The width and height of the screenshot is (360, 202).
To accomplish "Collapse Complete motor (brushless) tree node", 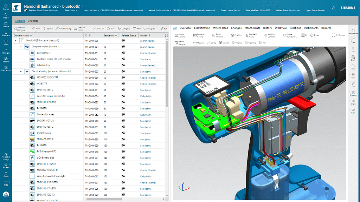I will (x=21, y=47).
